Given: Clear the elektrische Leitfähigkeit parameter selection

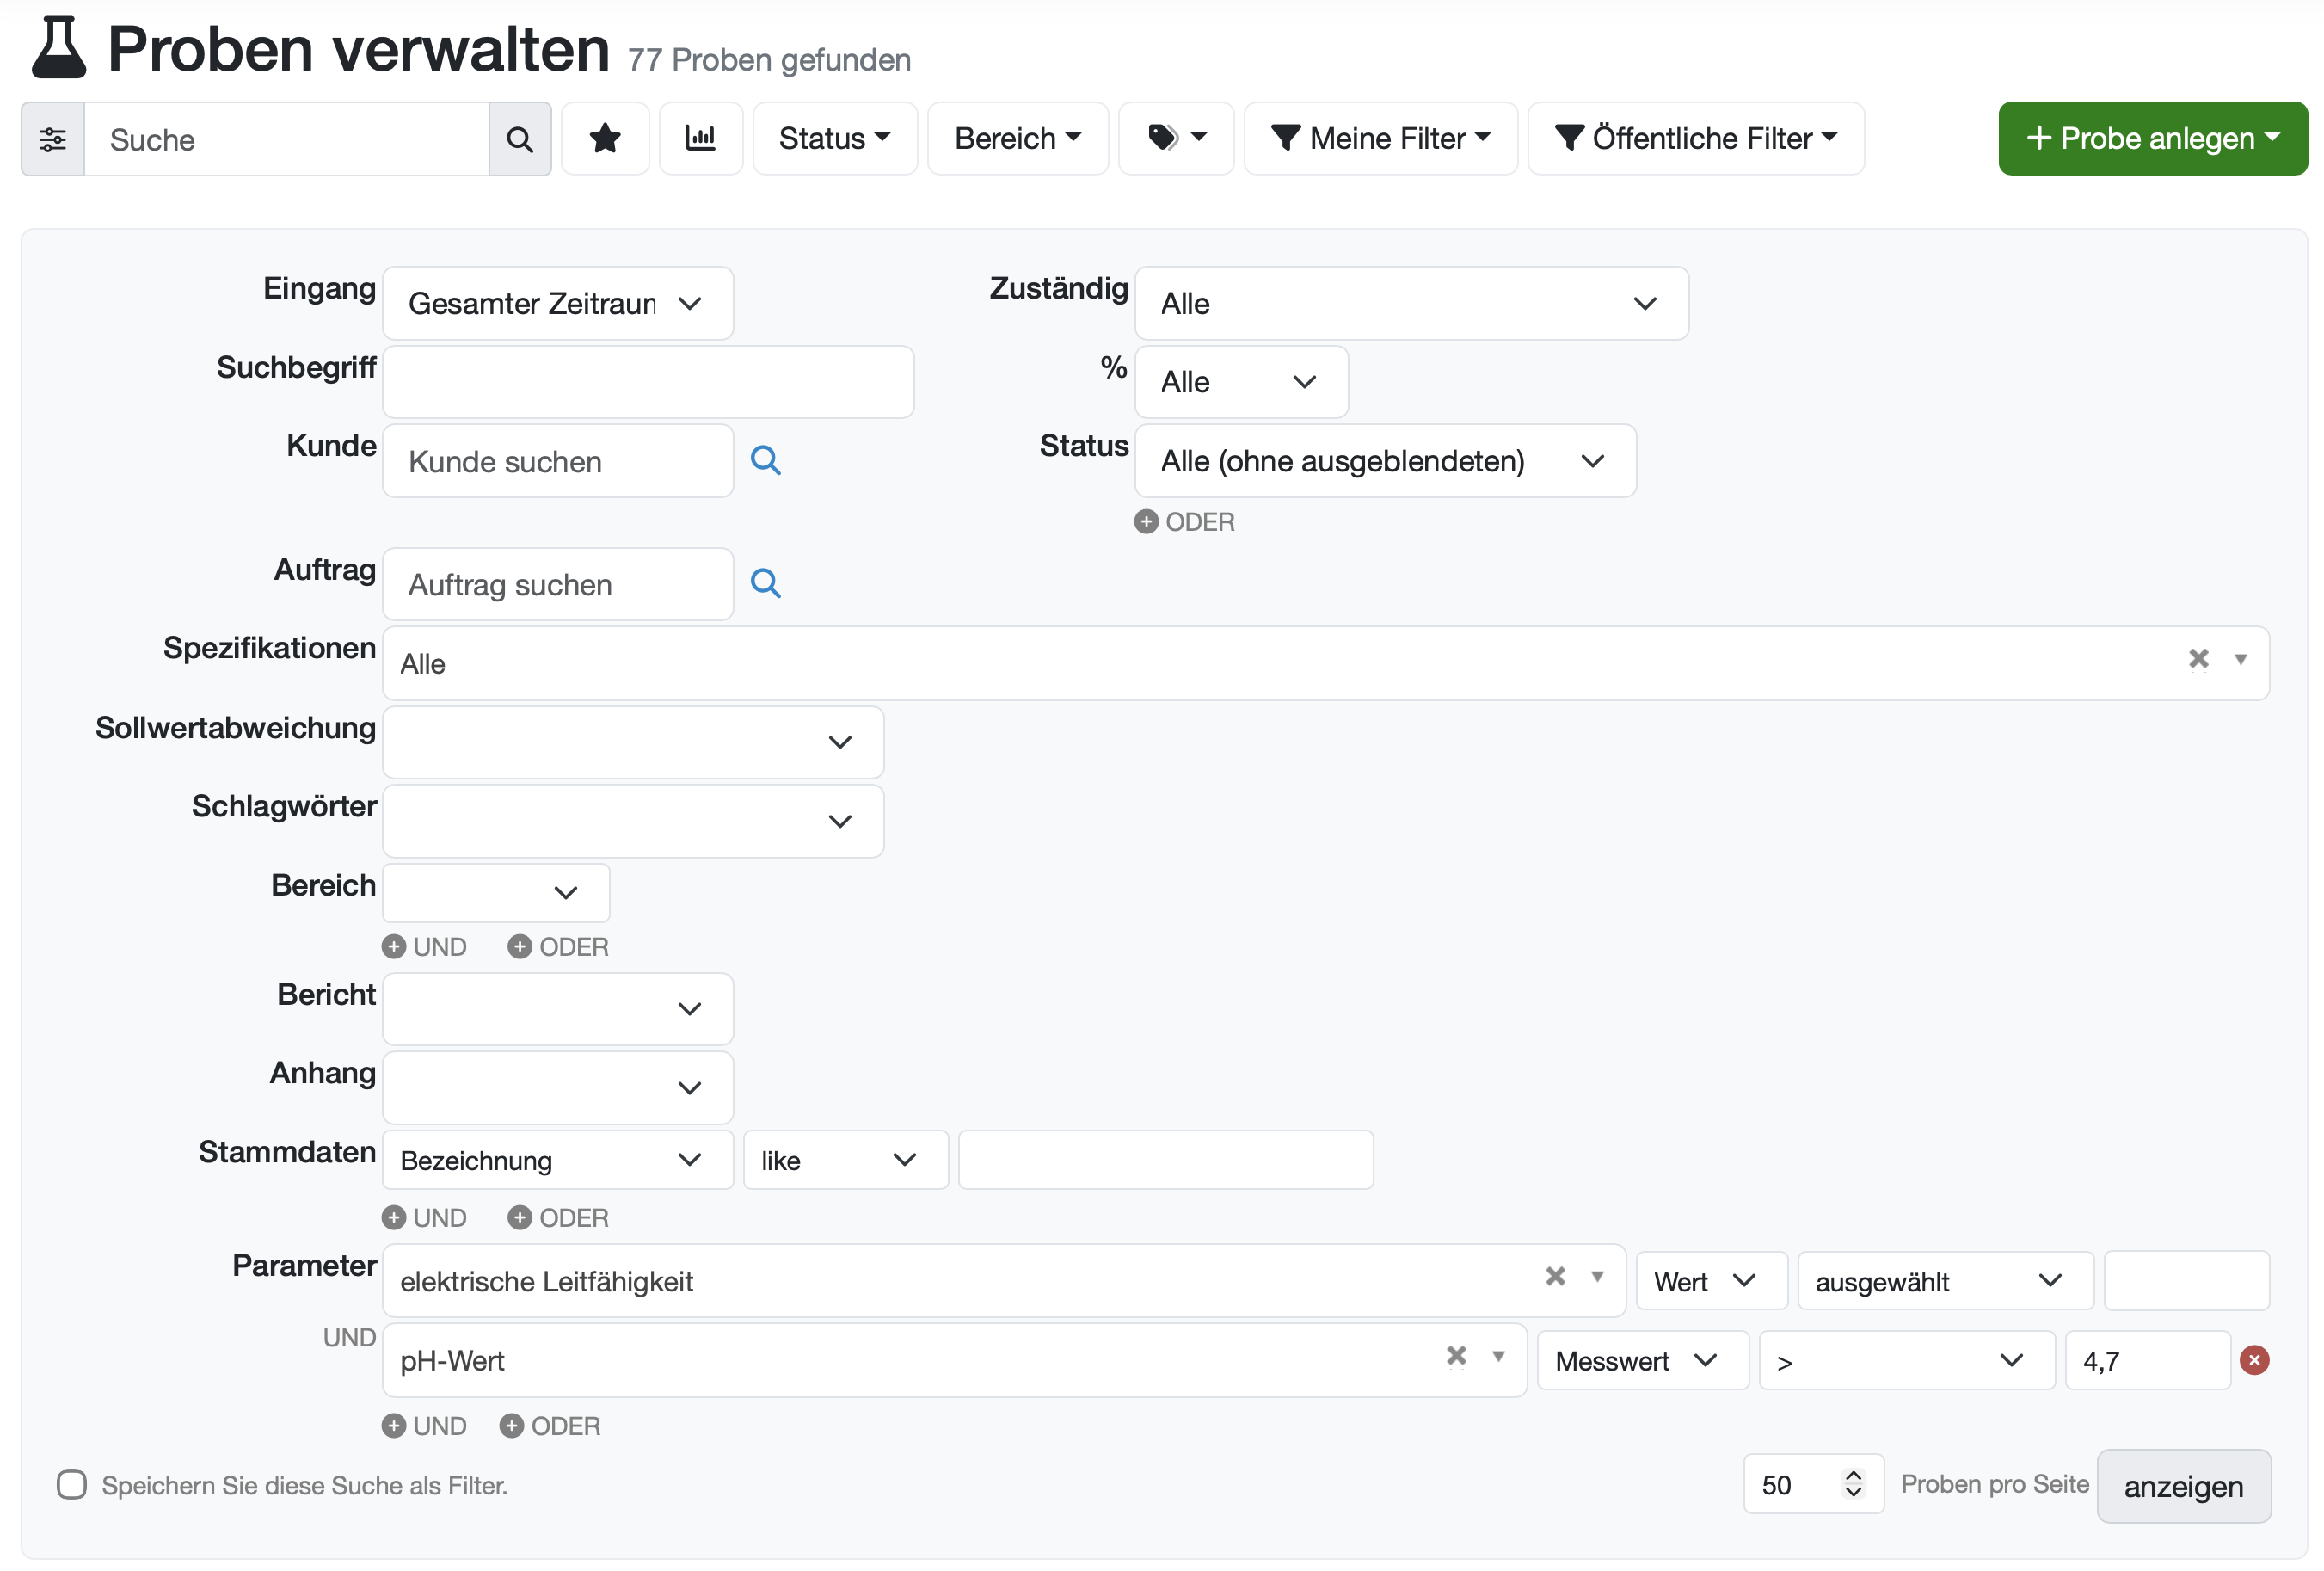Looking at the screenshot, I should click(x=1554, y=1276).
